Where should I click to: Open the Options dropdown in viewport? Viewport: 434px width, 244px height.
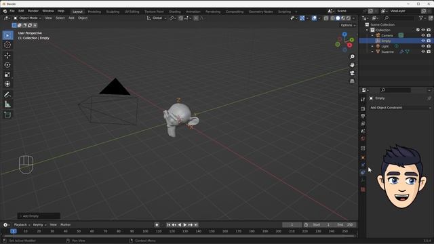click(x=348, y=25)
